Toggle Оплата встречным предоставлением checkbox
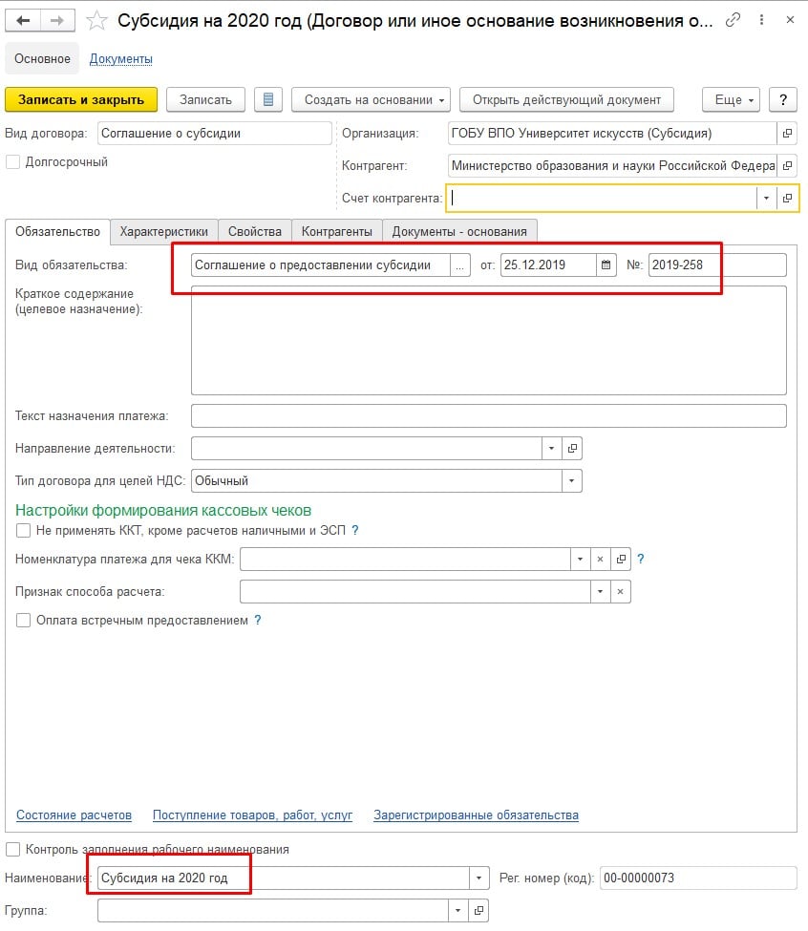Viewport: 808px width, 931px height. [x=24, y=621]
